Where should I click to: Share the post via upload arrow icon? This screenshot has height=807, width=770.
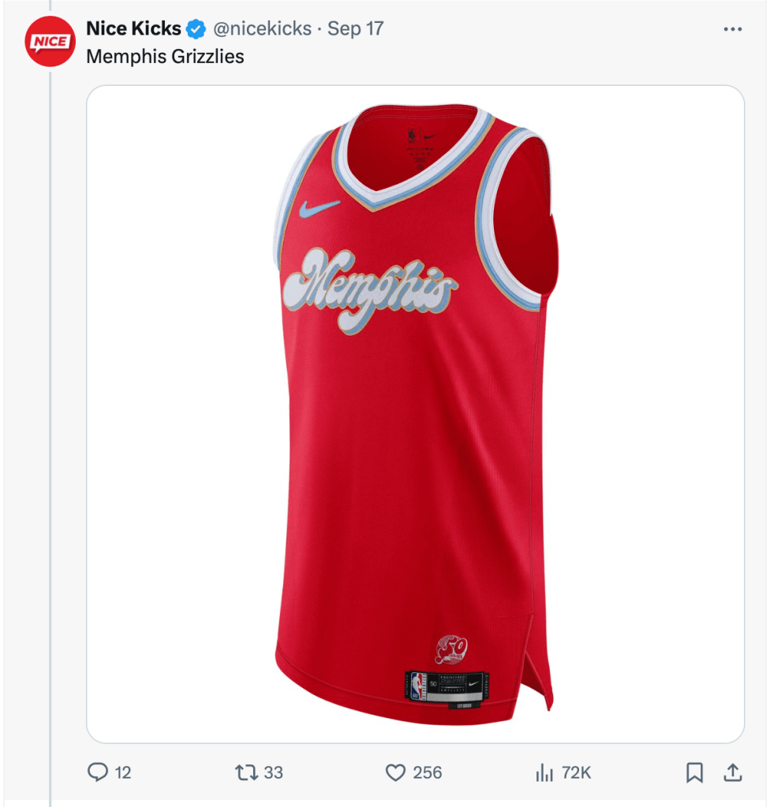click(732, 772)
